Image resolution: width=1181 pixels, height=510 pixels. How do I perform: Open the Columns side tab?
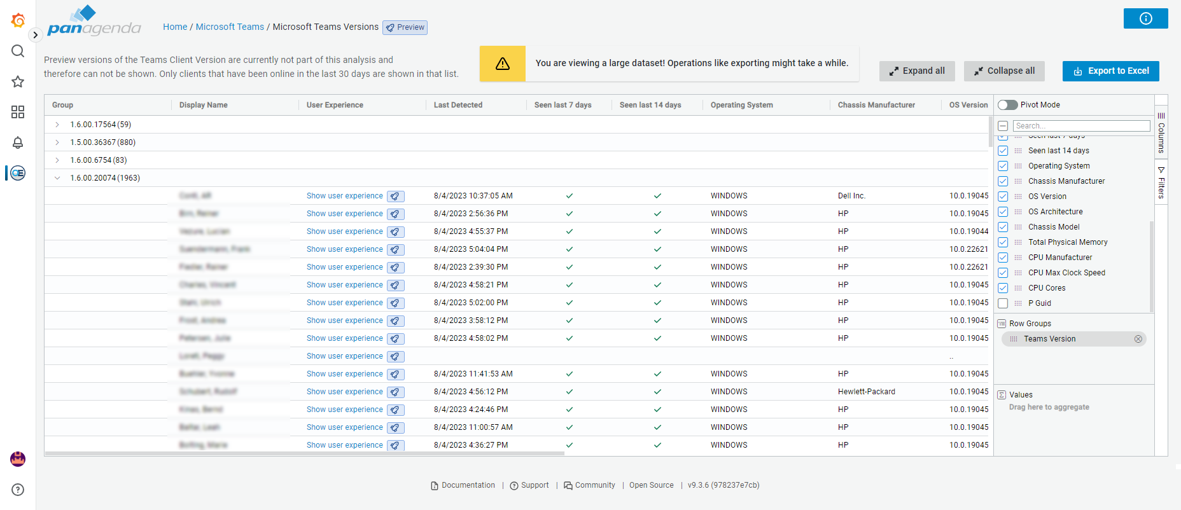(x=1161, y=132)
